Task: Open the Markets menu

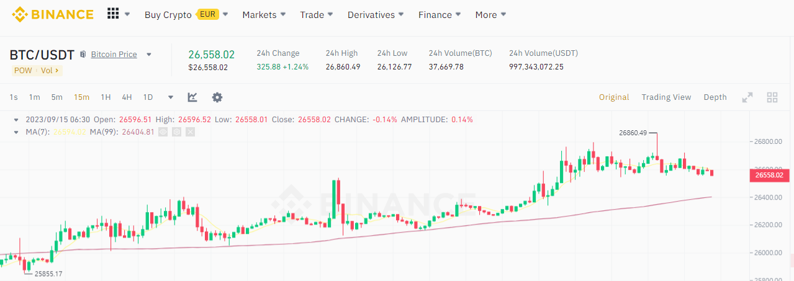Action: coord(264,14)
